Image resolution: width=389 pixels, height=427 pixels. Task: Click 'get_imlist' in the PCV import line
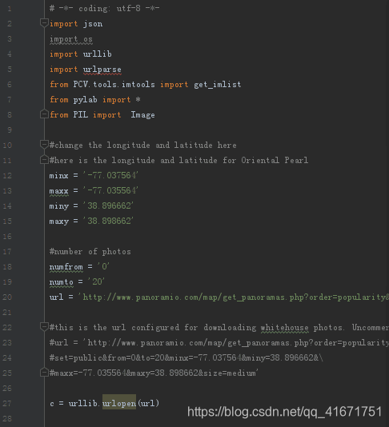point(218,85)
